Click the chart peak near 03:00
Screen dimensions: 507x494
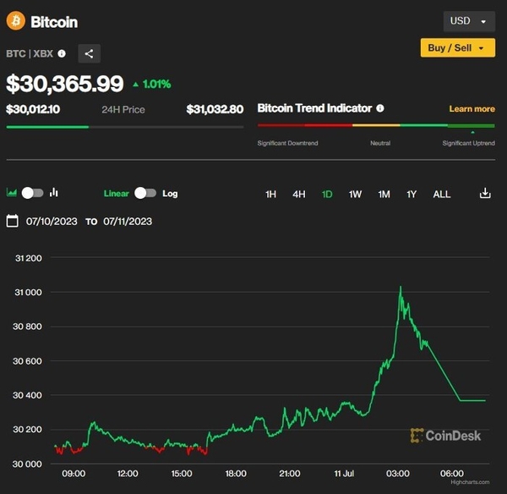[x=401, y=287]
